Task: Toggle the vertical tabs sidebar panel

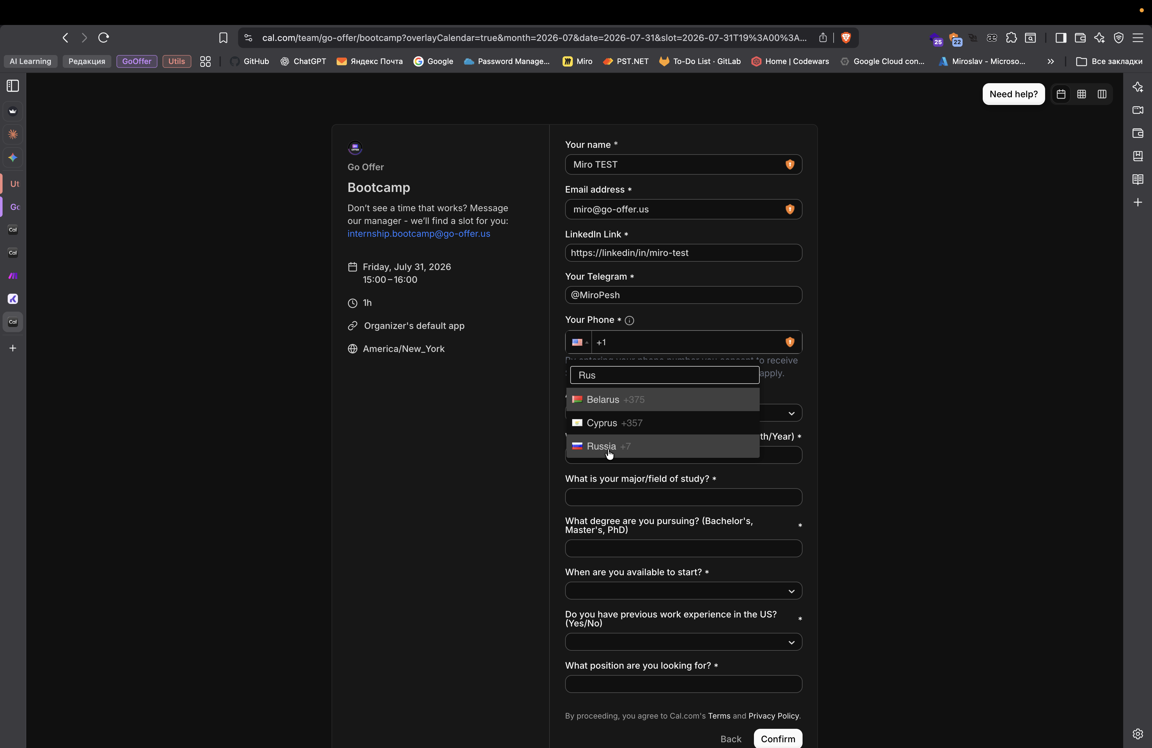Action: point(13,86)
